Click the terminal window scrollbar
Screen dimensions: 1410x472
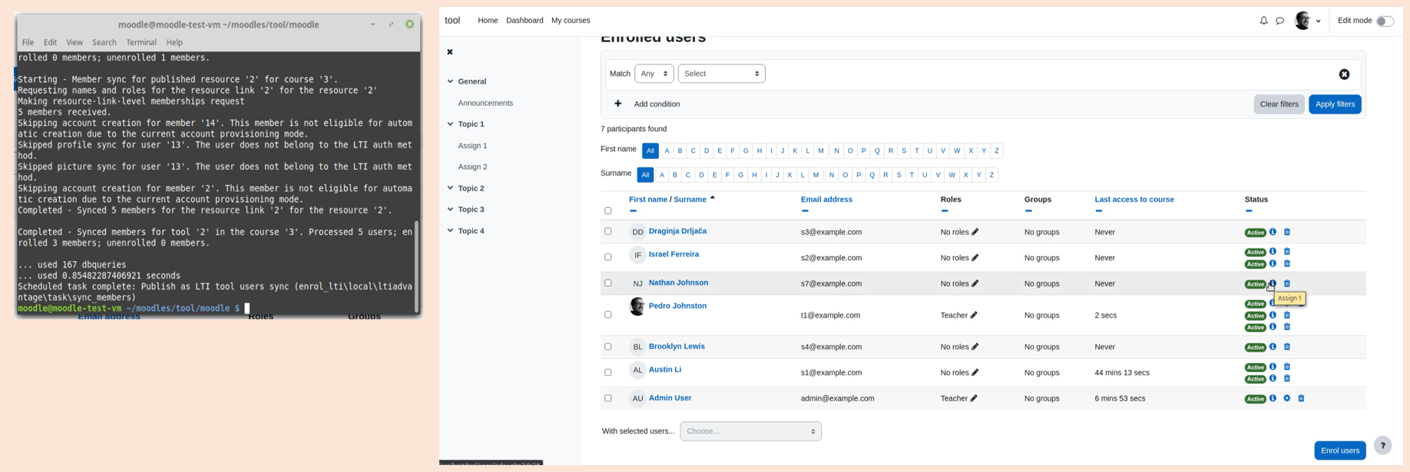(x=417, y=266)
